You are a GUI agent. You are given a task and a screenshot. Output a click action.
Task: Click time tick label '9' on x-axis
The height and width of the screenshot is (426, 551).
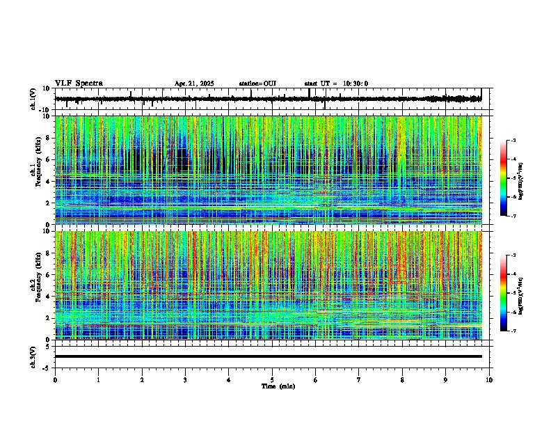[x=445, y=380]
